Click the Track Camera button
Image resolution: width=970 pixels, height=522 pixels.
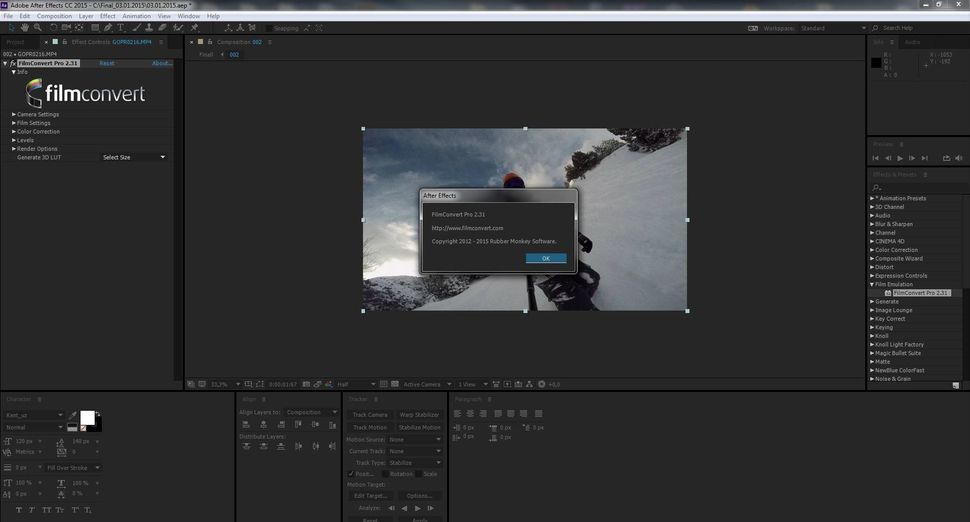pos(370,415)
